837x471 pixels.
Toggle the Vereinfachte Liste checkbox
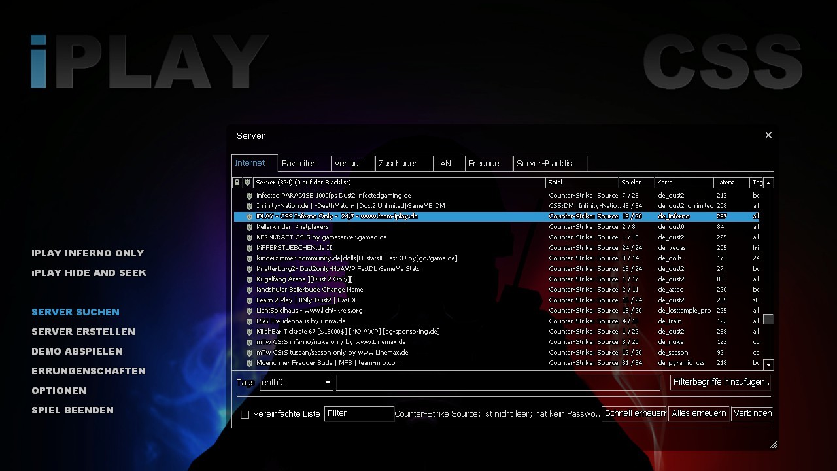pyautogui.click(x=245, y=414)
